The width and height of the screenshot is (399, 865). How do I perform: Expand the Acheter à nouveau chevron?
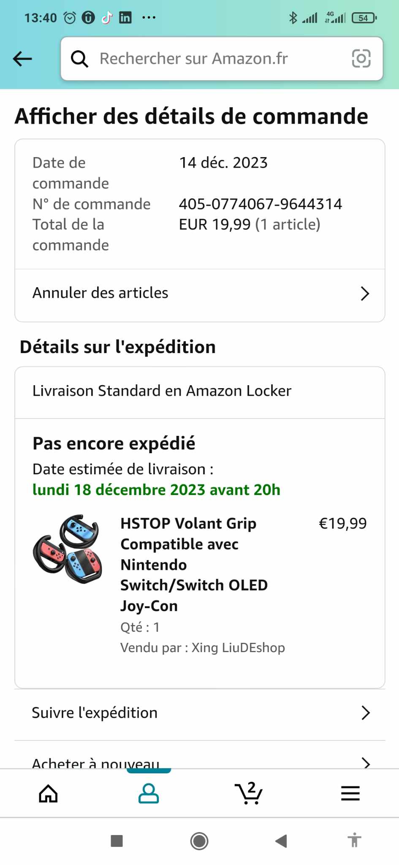point(366,762)
